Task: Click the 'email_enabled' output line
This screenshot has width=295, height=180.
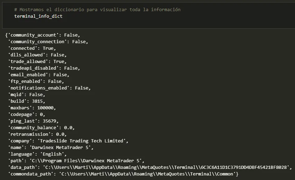Action: coord(39,75)
